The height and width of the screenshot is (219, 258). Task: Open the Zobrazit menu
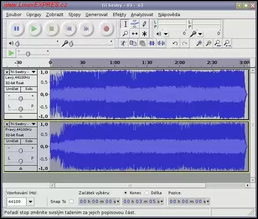pos(54,14)
